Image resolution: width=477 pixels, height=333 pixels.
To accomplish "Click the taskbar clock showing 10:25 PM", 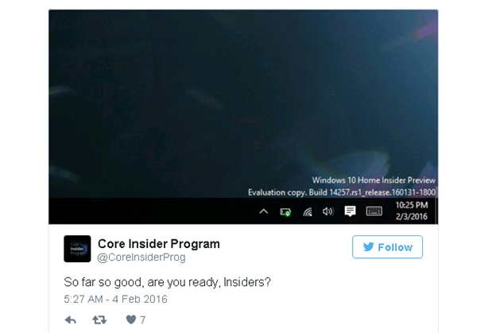I will (x=412, y=205).
